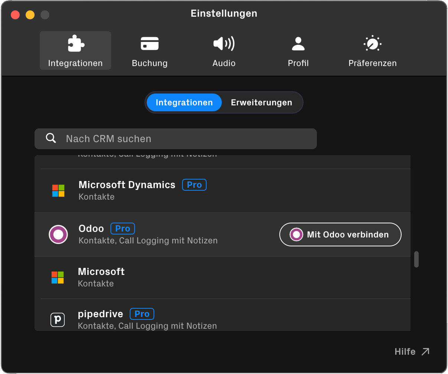The height and width of the screenshot is (374, 448).
Task: Select the pipedrive integration title
Action: (x=101, y=314)
